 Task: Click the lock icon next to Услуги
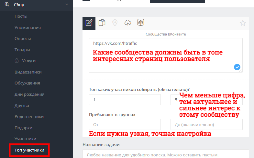click(x=17, y=61)
